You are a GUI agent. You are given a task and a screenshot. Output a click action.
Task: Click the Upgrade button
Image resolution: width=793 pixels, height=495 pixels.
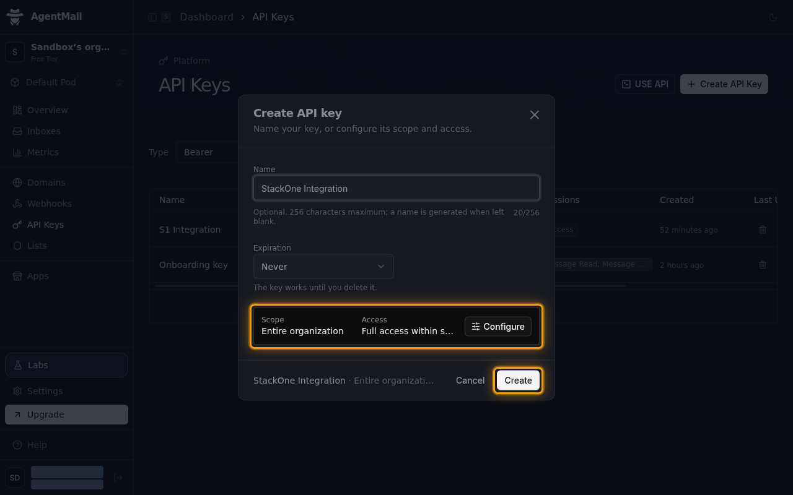click(x=66, y=415)
